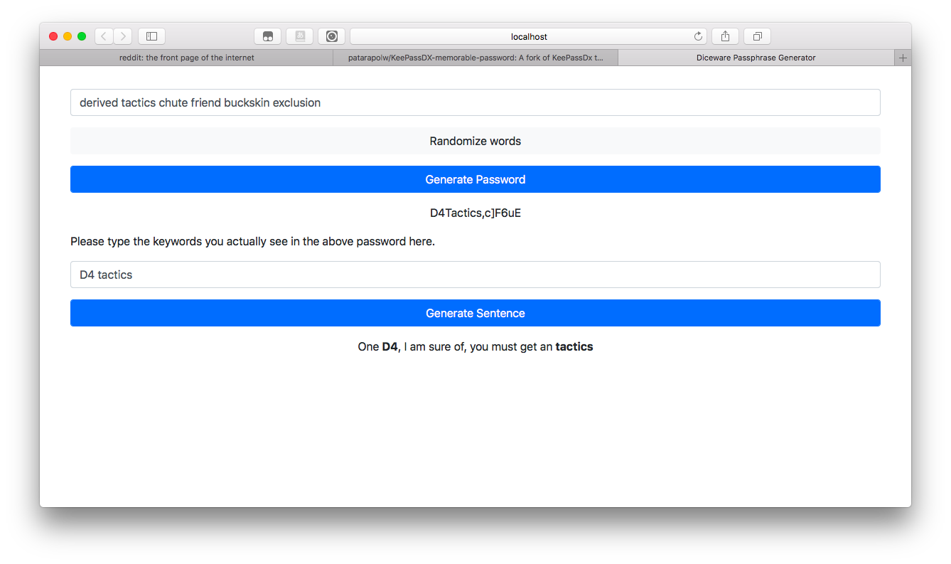Click the keywords input containing 'D4 tactics'
The width and height of the screenshot is (951, 564).
(475, 275)
